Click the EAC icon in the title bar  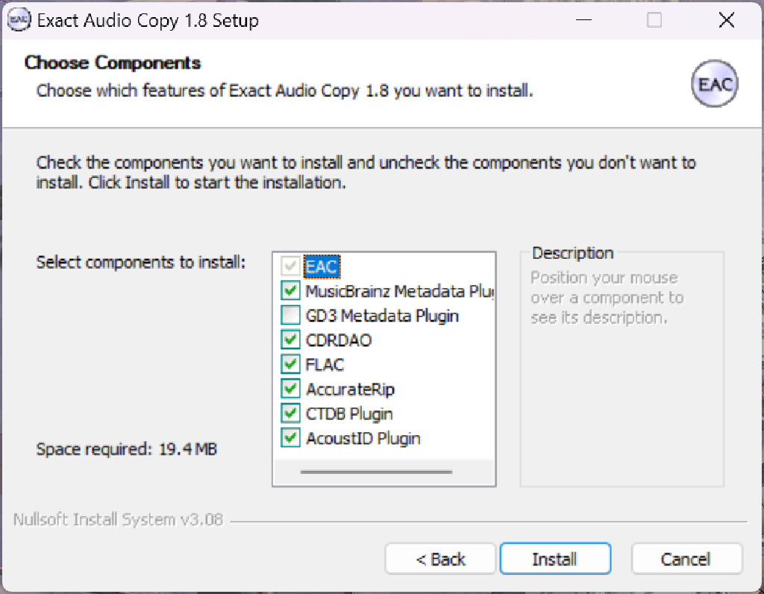click(x=19, y=20)
